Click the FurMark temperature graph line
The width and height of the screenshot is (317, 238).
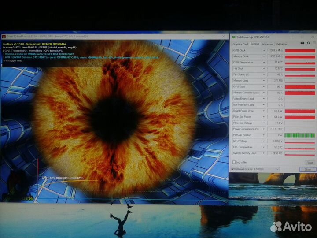pyautogui.click(x=66, y=180)
